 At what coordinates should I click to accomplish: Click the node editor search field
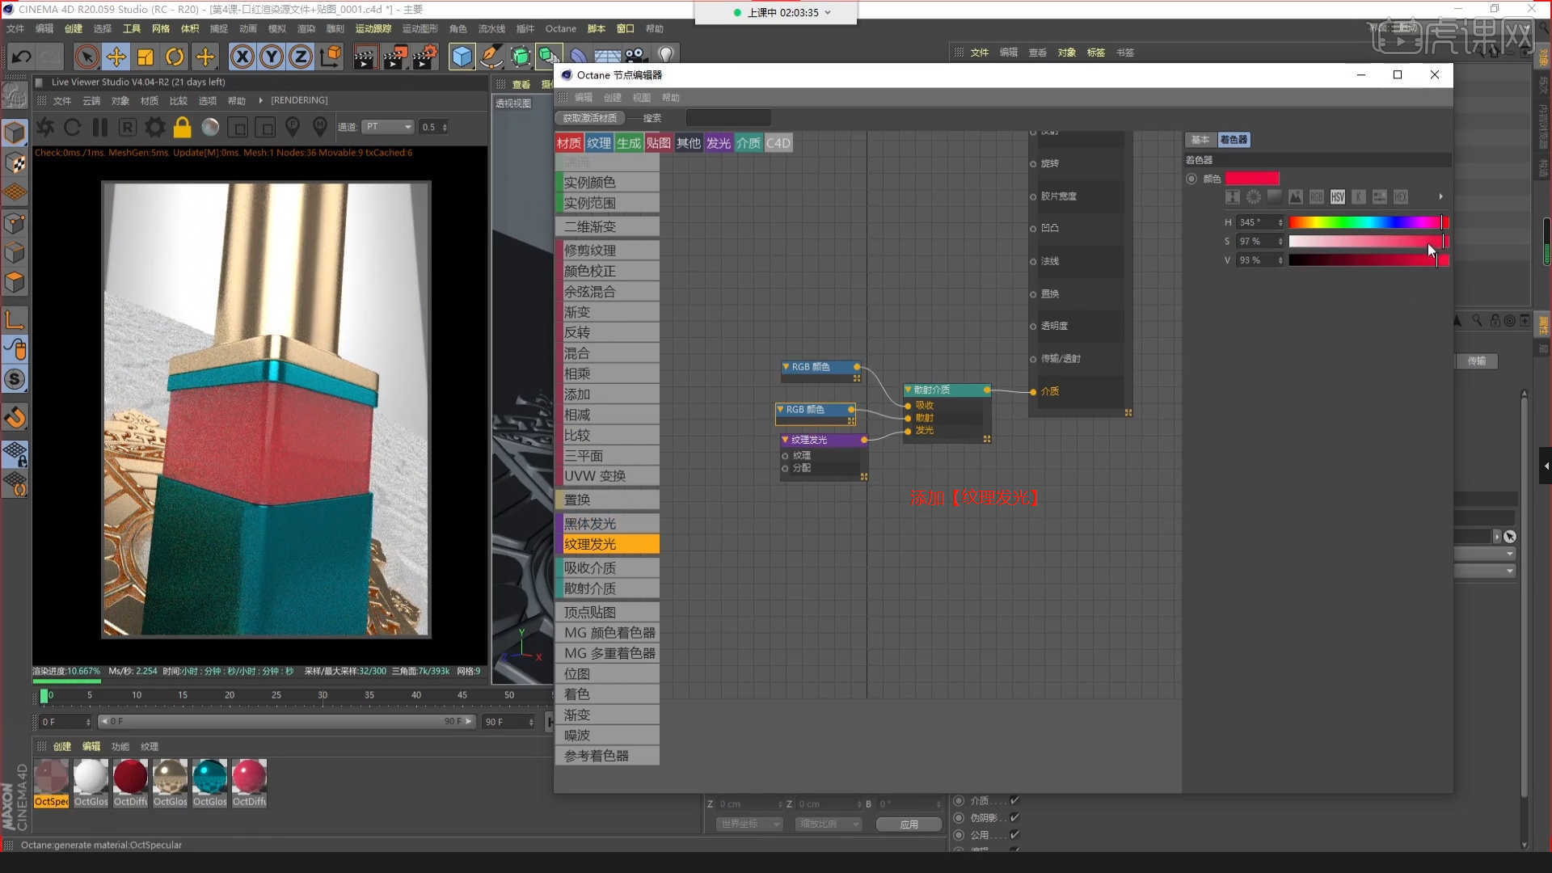(x=727, y=118)
